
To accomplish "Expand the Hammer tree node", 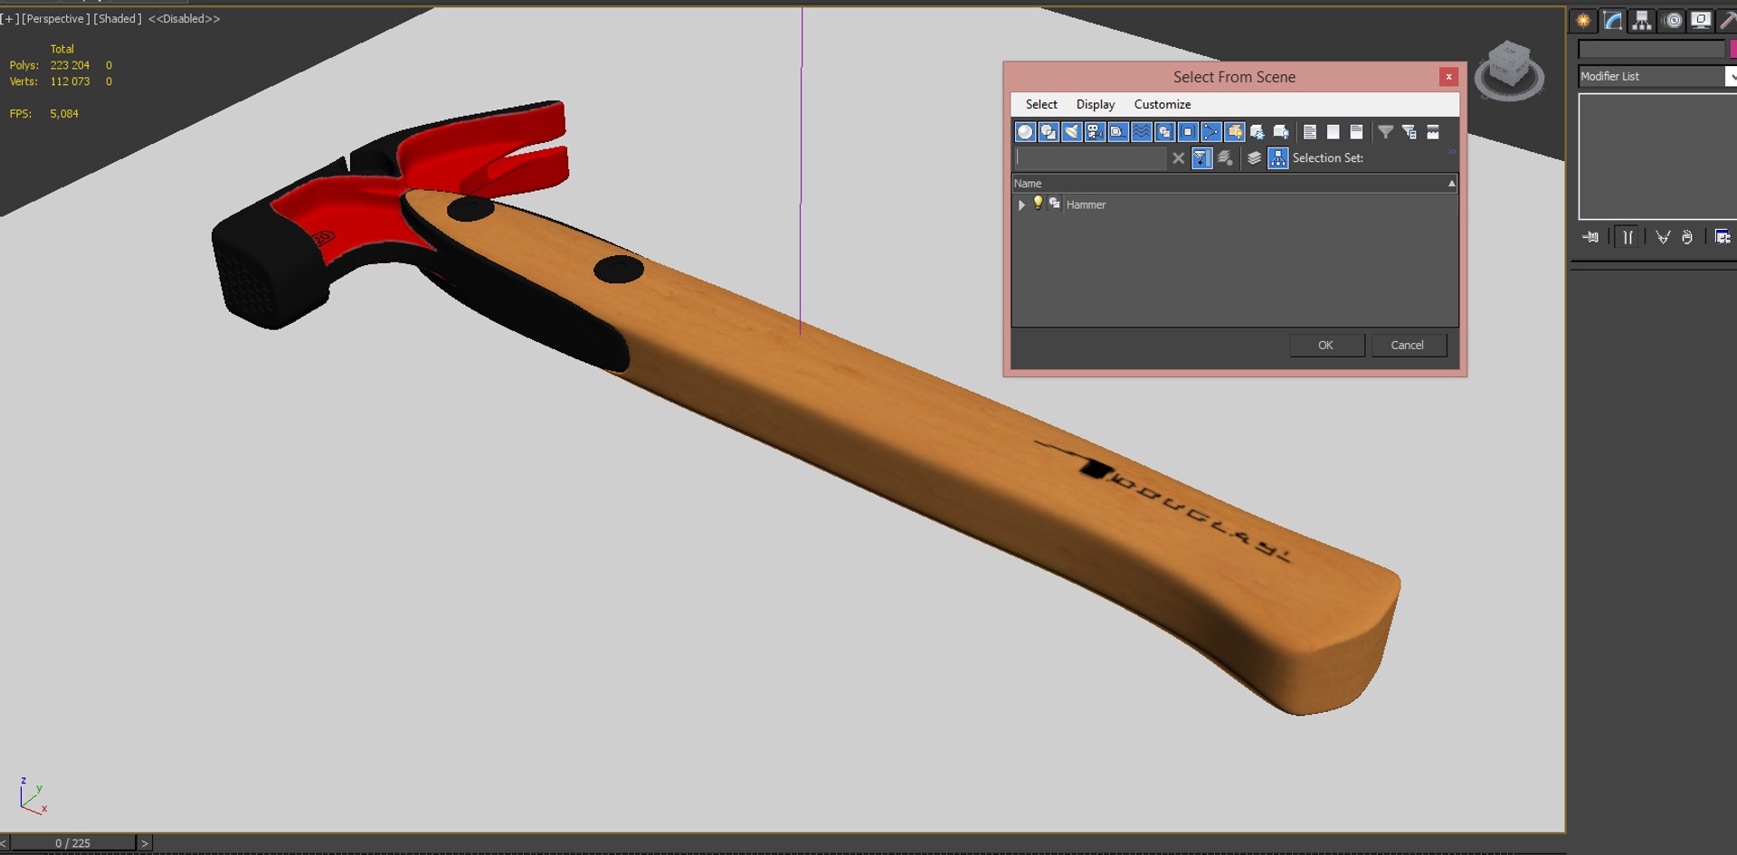I will (1021, 205).
